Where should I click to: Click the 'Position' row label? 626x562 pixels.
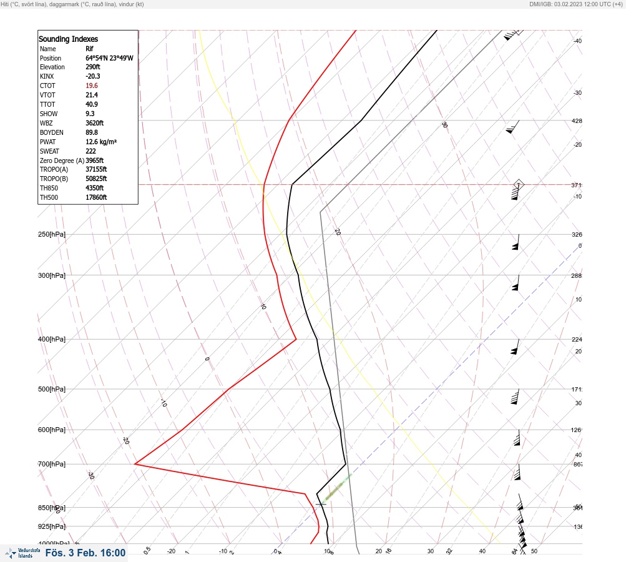(51, 58)
